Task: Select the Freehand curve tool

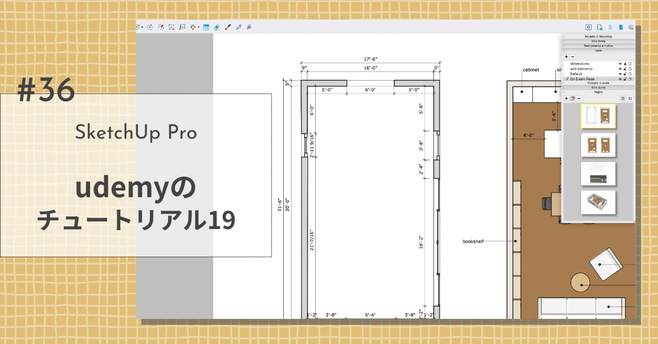Action: click(x=161, y=27)
